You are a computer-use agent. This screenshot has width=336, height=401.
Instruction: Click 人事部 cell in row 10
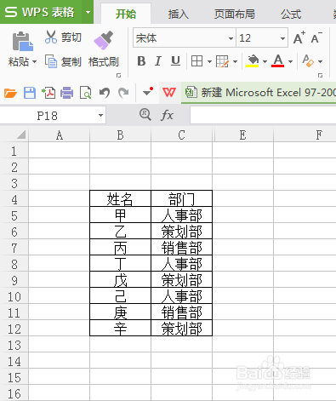tap(181, 295)
